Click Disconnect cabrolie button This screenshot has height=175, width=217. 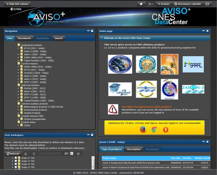[x=187, y=4]
